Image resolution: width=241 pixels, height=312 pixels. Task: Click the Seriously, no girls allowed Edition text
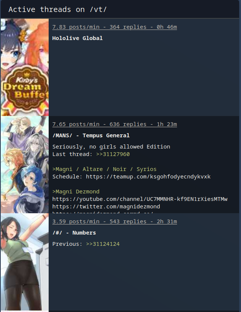[x=111, y=147]
